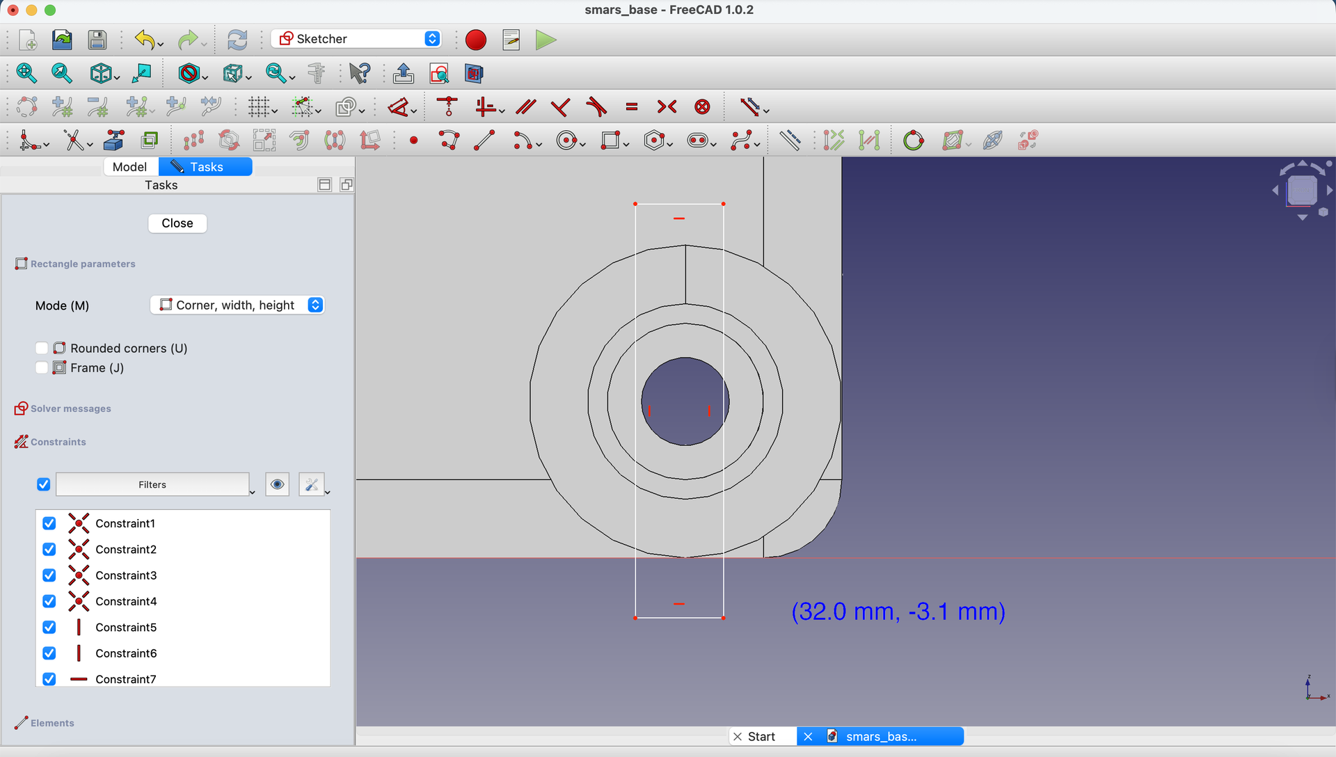Click the refresh document icon

(x=237, y=40)
